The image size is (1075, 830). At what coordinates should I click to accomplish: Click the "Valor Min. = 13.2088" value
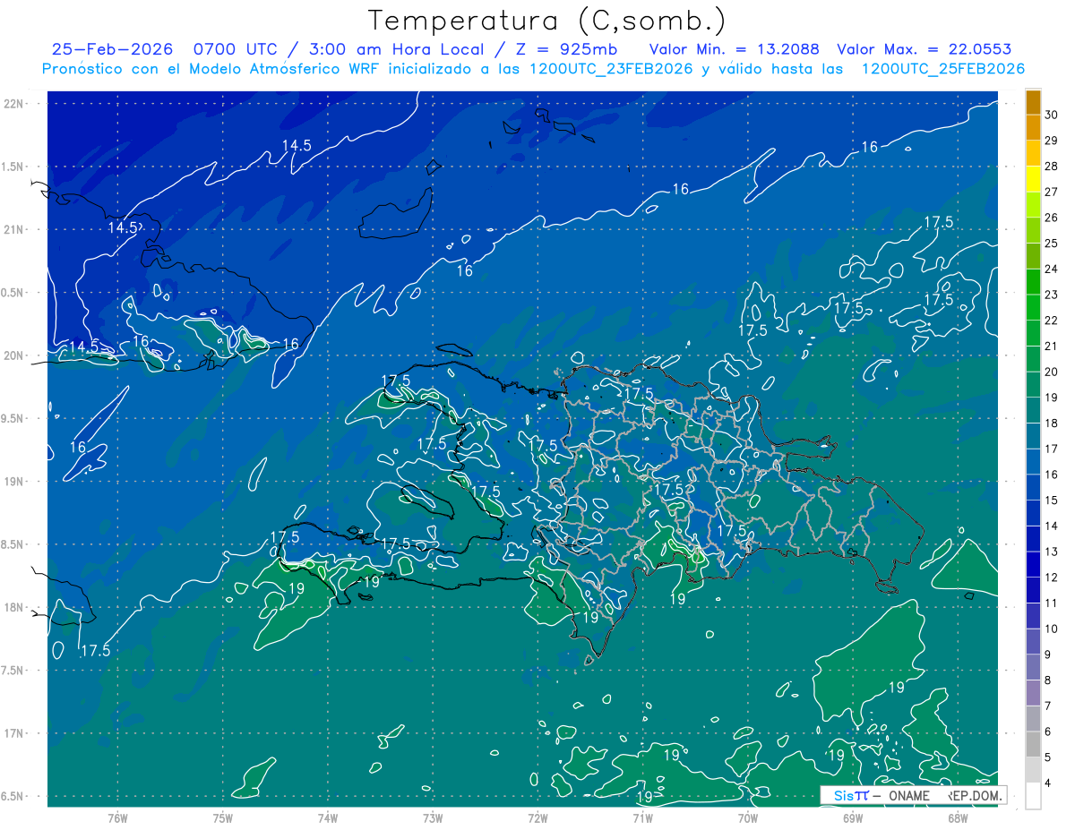point(734,49)
